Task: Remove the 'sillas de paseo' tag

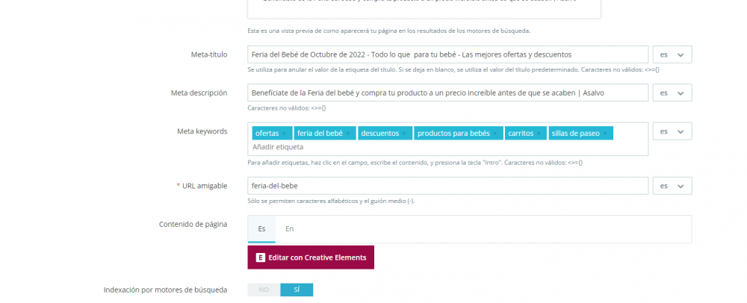Action: pos(604,134)
